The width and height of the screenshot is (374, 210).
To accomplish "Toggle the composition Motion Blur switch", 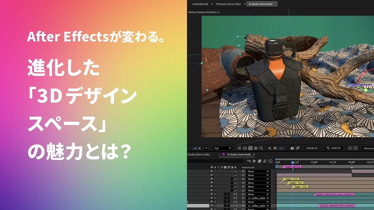I will (x=265, y=162).
